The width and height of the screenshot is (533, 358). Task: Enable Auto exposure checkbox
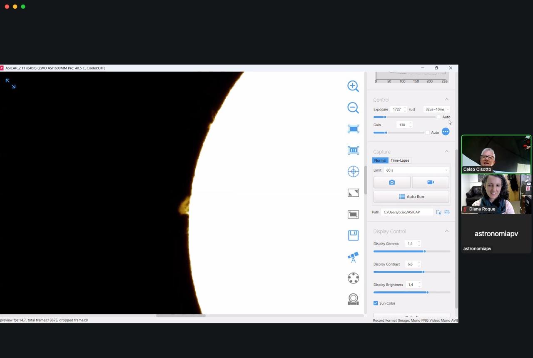click(439, 117)
